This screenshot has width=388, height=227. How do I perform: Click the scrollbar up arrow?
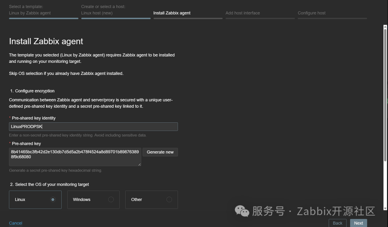(385, 27)
